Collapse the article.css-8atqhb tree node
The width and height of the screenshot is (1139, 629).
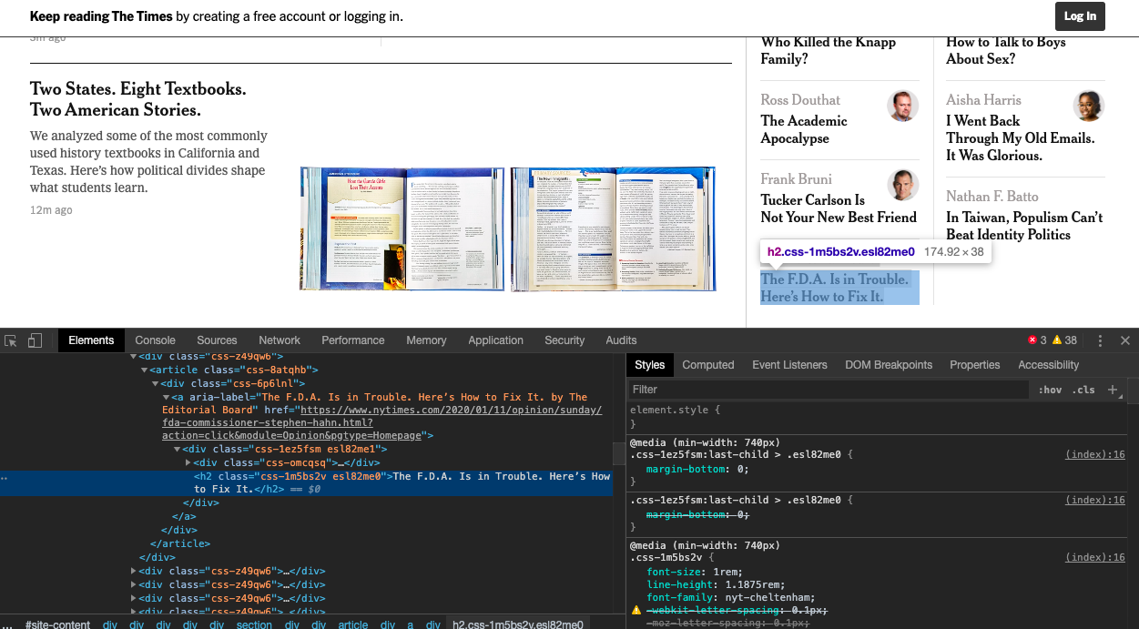(144, 369)
